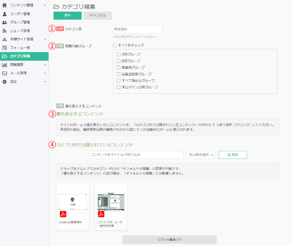This screenshot has height=246, width=292.
Task: Click the news management RSS icon
Action: coord(5,31)
